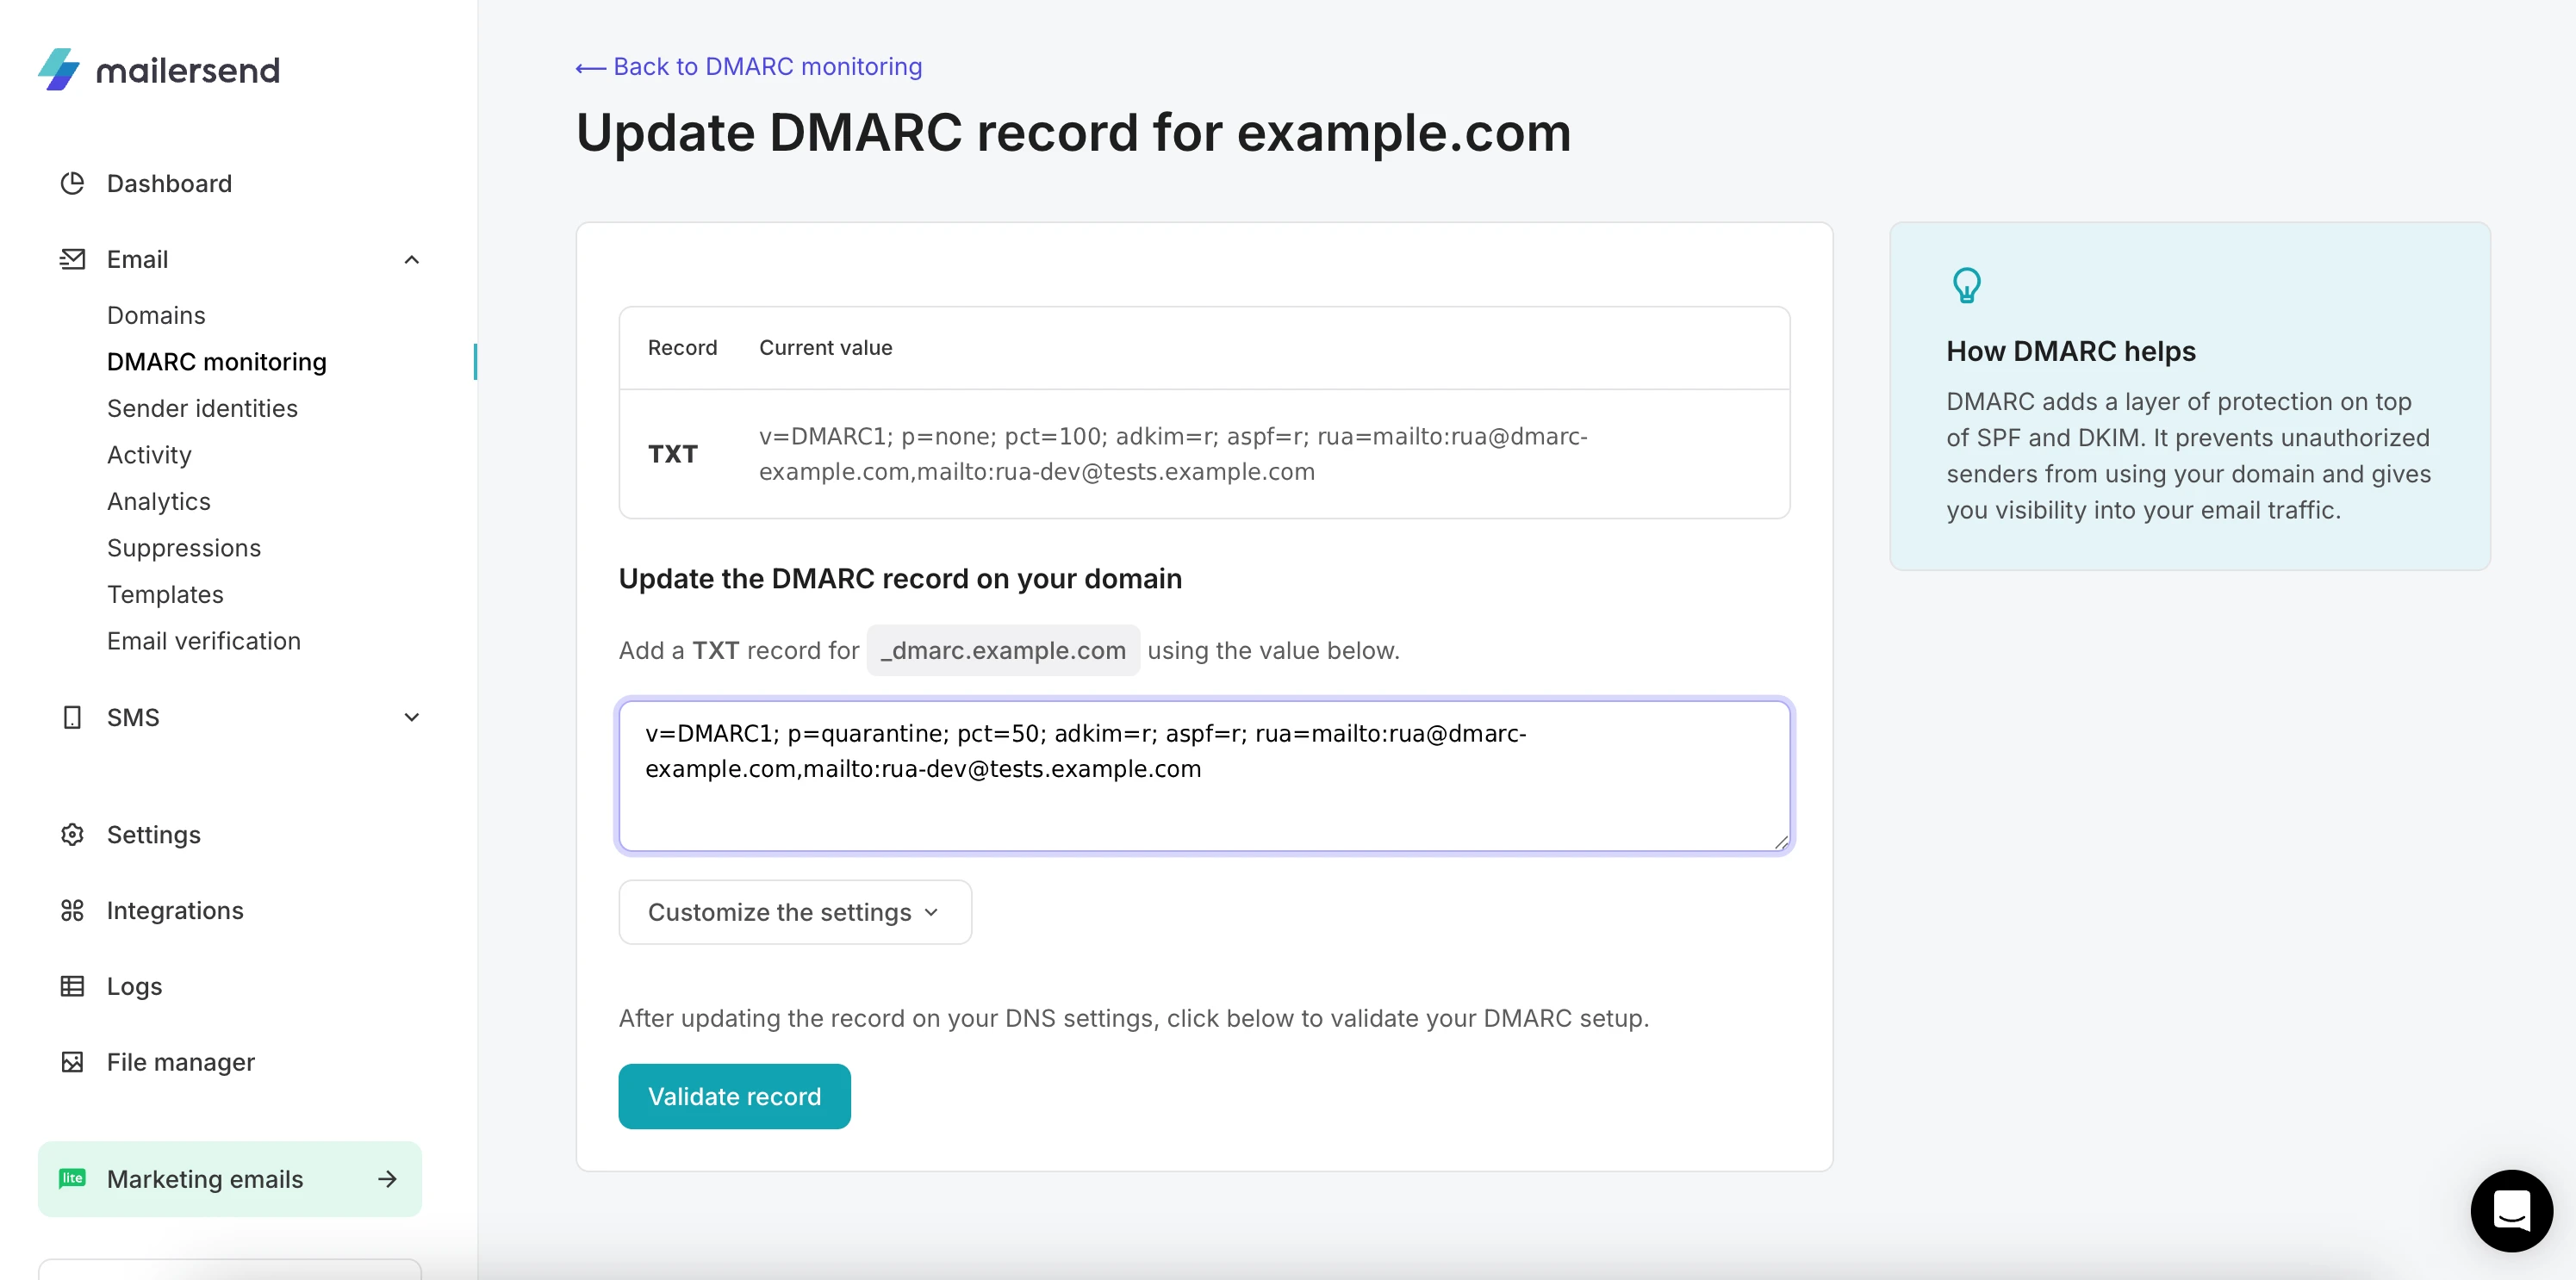Open the Domains section

(x=156, y=315)
